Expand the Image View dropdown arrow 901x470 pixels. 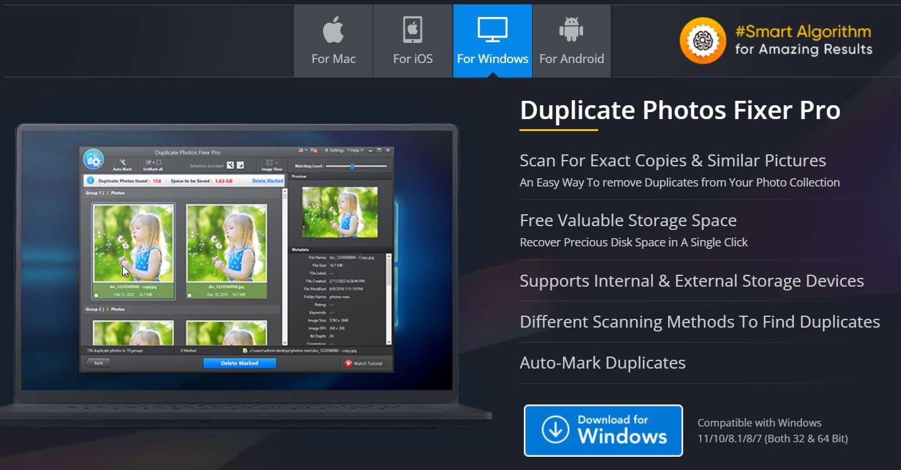tap(277, 163)
